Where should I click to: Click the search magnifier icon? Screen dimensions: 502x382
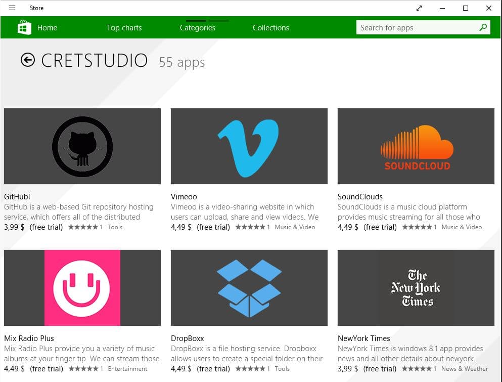click(483, 27)
